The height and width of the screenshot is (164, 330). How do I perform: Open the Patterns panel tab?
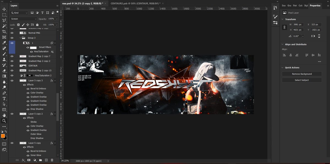point(295,5)
